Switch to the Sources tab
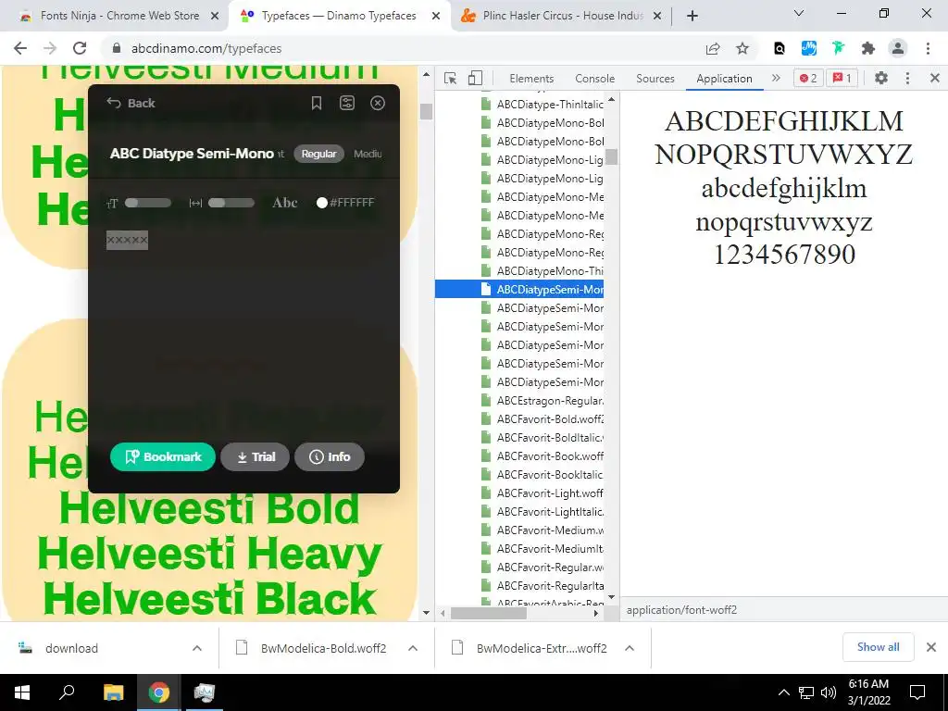This screenshot has width=948, height=711. [x=655, y=79]
